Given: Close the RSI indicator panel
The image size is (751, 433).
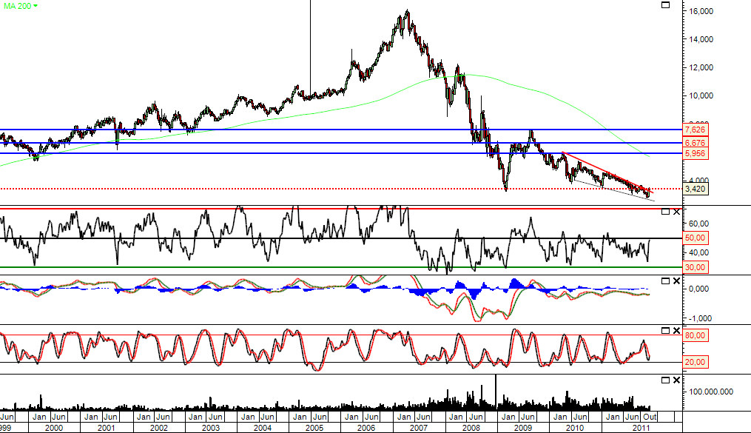Looking at the screenshot, I should 677,212.
